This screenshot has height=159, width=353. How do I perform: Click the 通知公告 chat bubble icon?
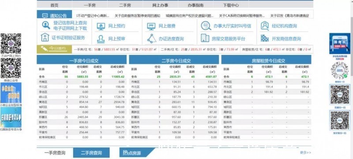coord(45,16)
